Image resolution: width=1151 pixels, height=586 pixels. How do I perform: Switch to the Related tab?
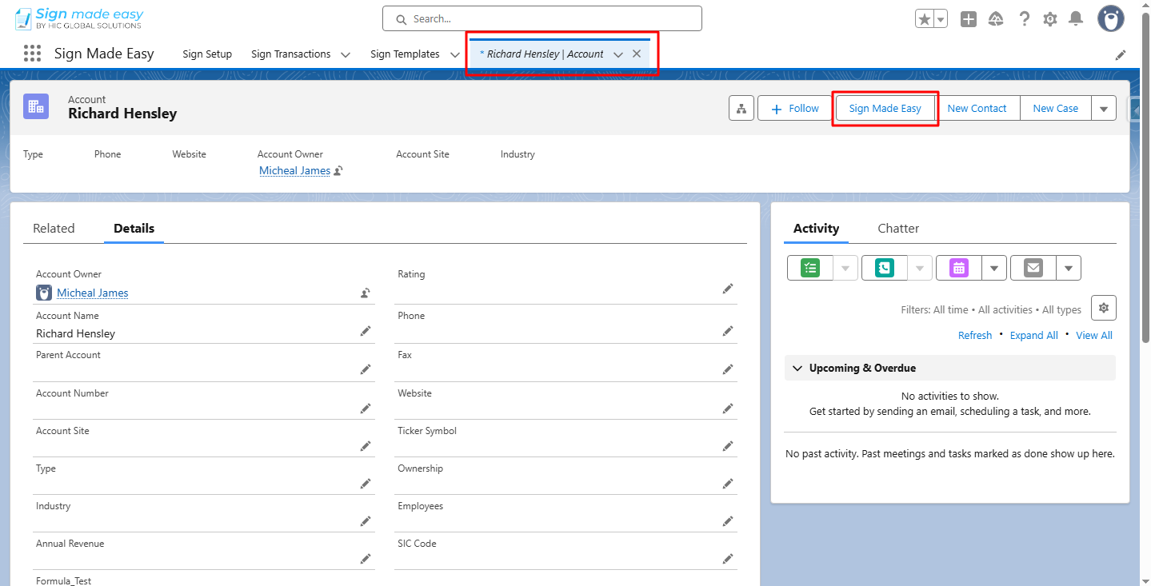click(x=53, y=228)
